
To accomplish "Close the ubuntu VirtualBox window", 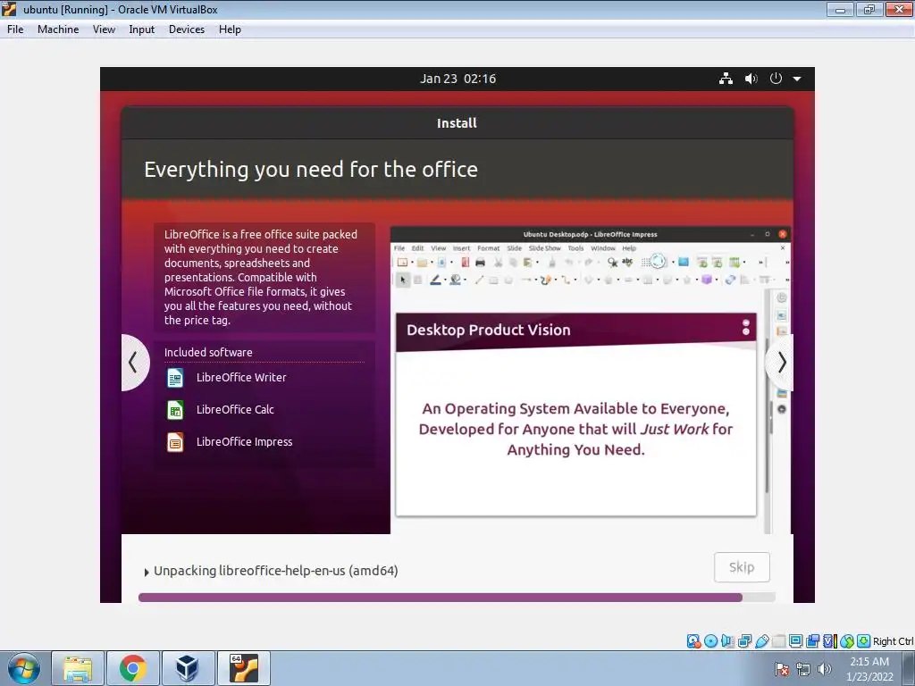I will [899, 9].
